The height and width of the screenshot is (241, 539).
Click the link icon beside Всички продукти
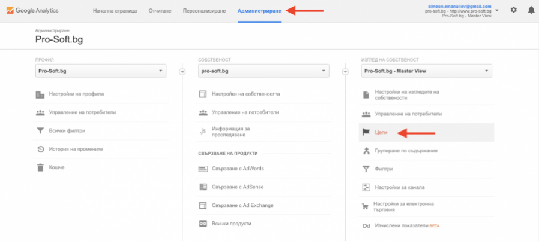203,224
